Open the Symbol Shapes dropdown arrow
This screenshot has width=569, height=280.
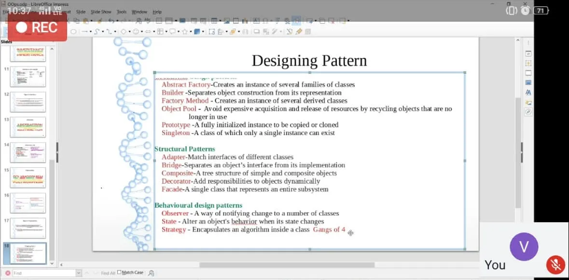point(141,32)
